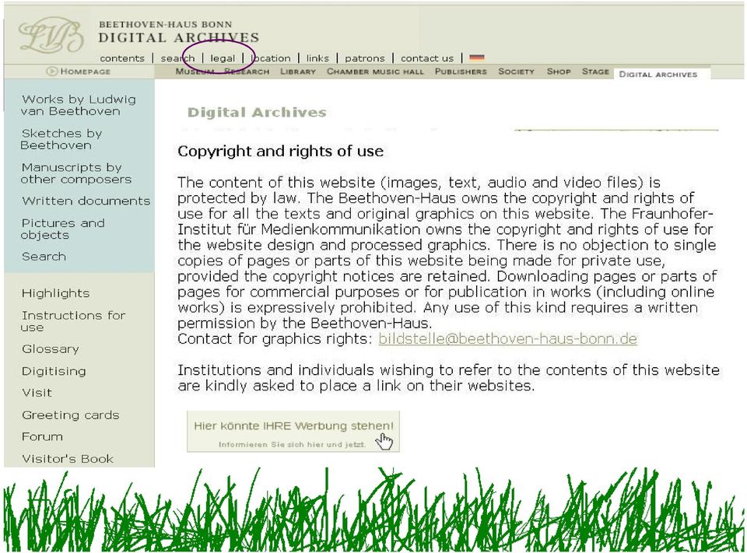Open the contents menu item
This screenshot has width=747, height=553.
click(122, 58)
